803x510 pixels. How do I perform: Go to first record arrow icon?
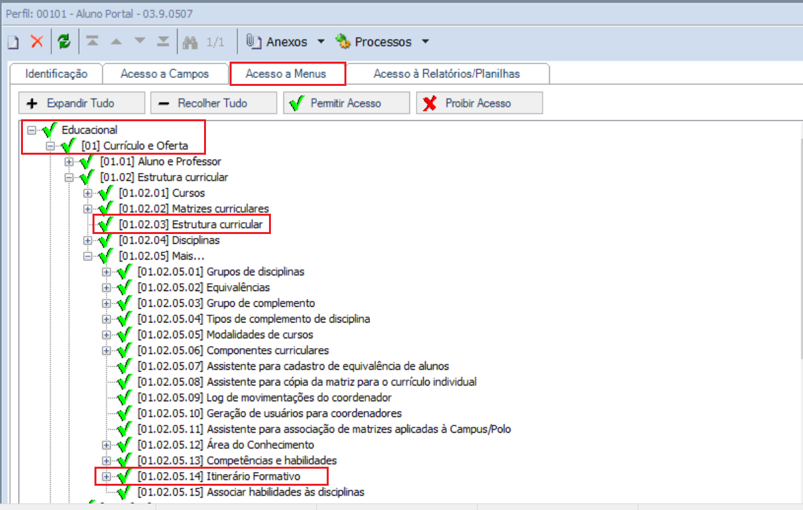[x=93, y=41]
